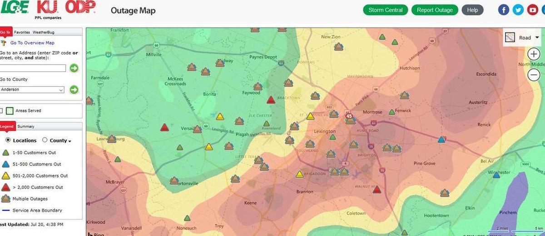Click the green marker near New Zion

(382, 37)
